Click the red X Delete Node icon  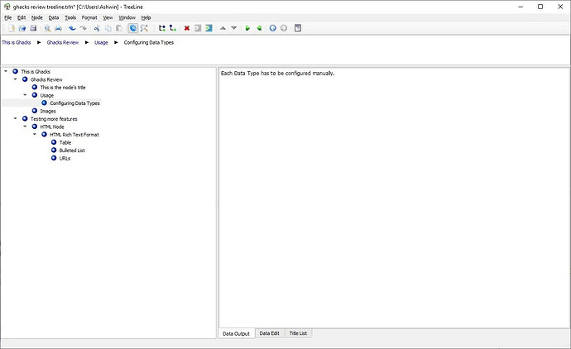[186, 28]
